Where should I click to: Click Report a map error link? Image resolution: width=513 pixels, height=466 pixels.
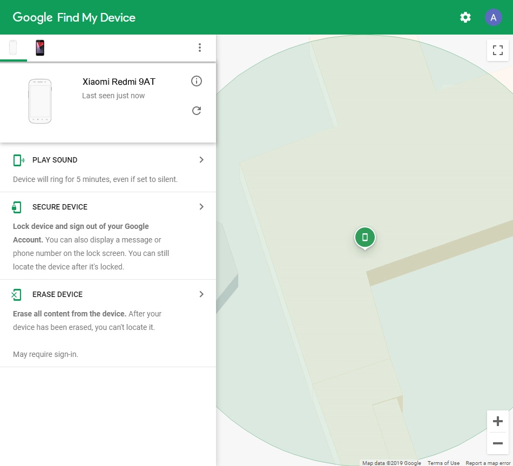488,463
